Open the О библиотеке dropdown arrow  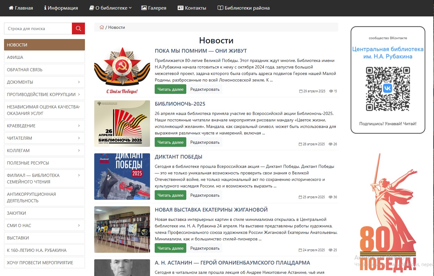[x=130, y=8]
